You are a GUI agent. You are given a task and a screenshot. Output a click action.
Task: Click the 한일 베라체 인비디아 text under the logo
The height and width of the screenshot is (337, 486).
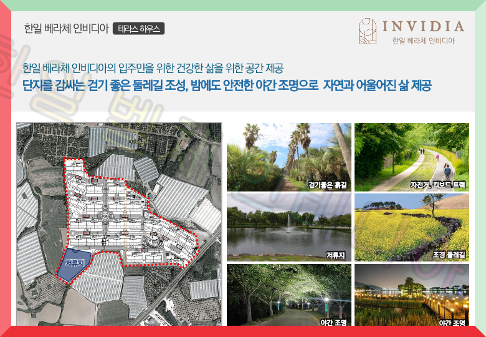coord(424,41)
